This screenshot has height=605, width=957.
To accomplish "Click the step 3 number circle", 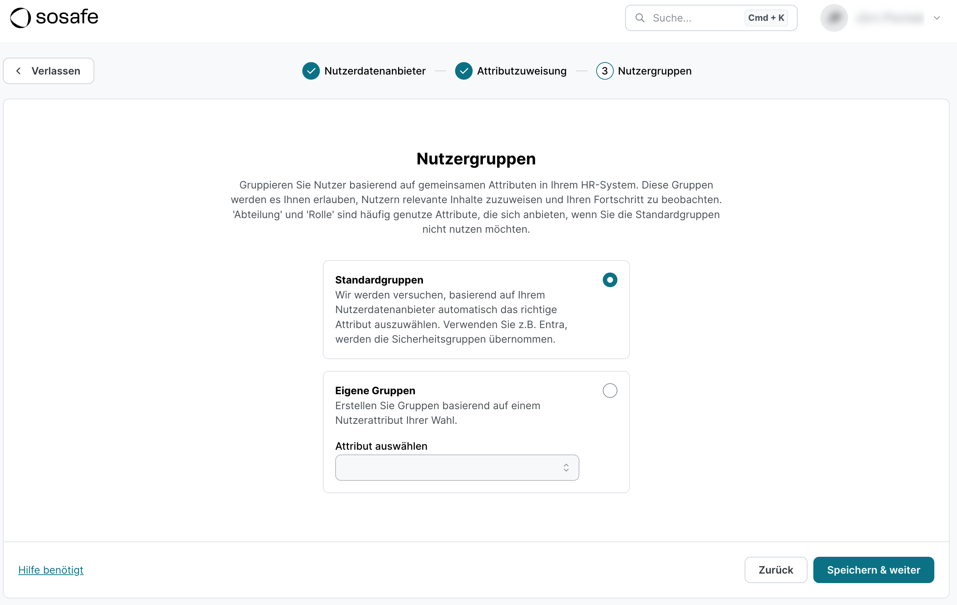I will [x=605, y=71].
